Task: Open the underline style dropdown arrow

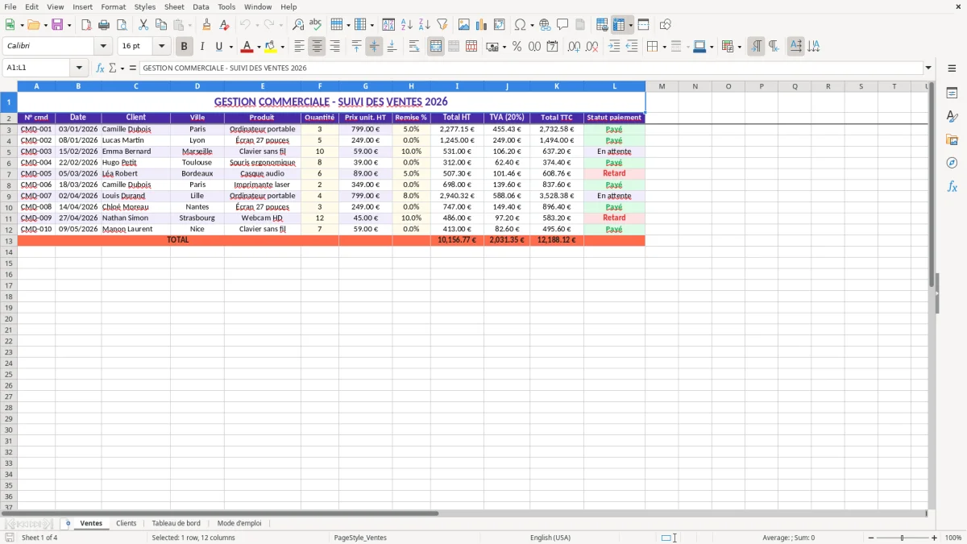Action: click(230, 47)
